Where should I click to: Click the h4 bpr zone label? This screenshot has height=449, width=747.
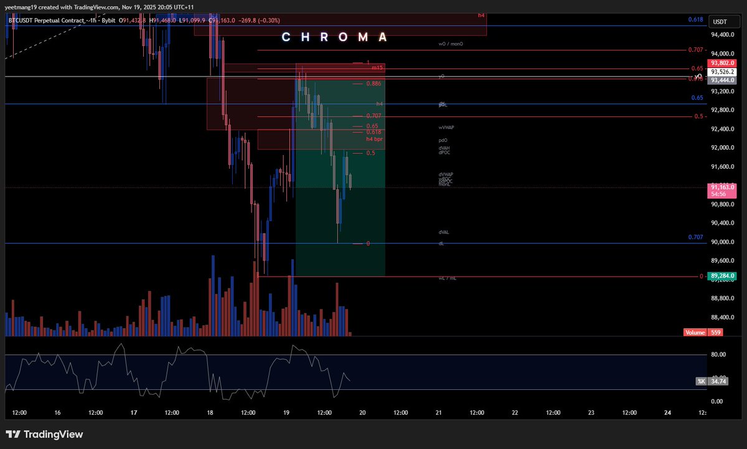(374, 138)
